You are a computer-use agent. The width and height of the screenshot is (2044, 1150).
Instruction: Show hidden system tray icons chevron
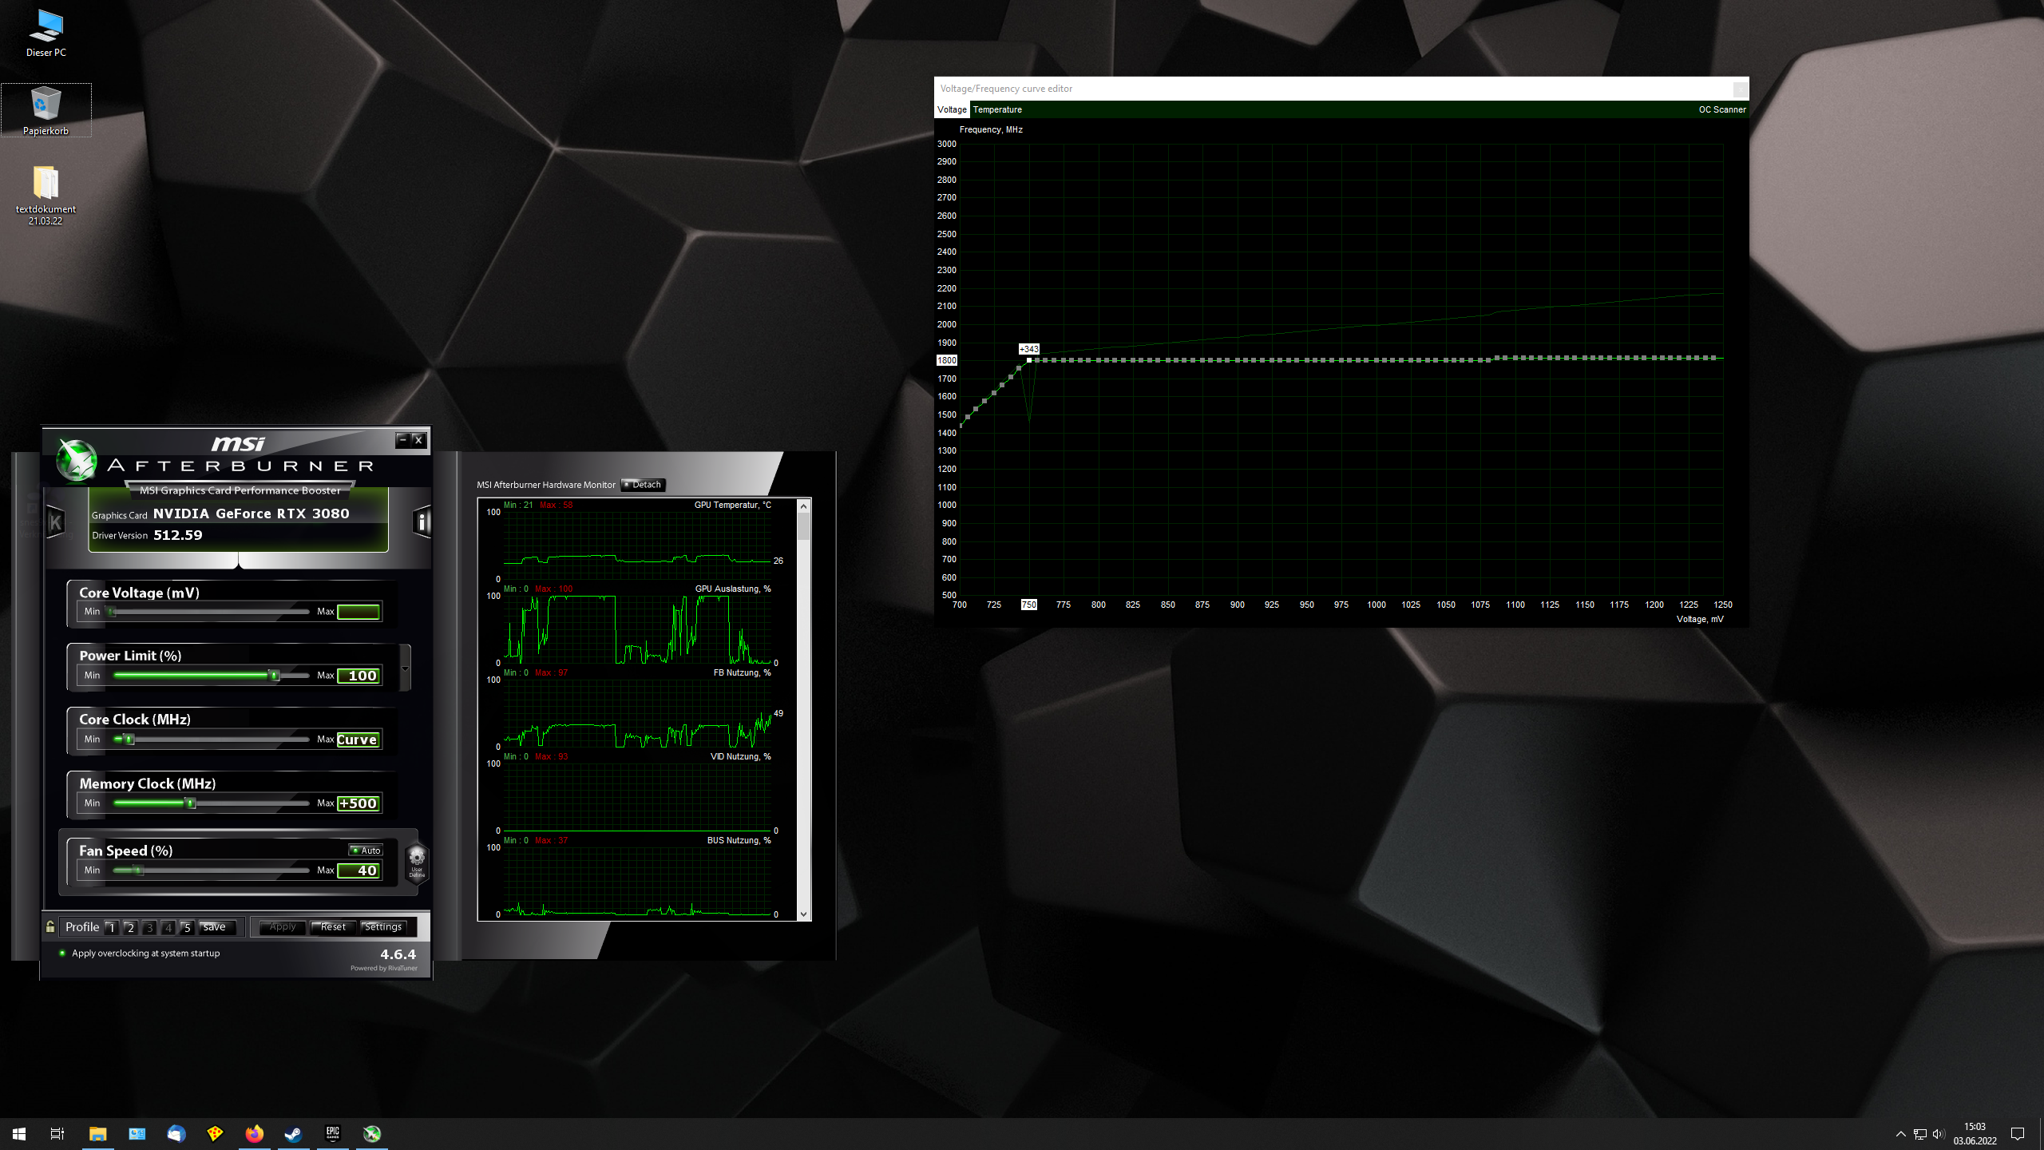[x=1900, y=1133]
